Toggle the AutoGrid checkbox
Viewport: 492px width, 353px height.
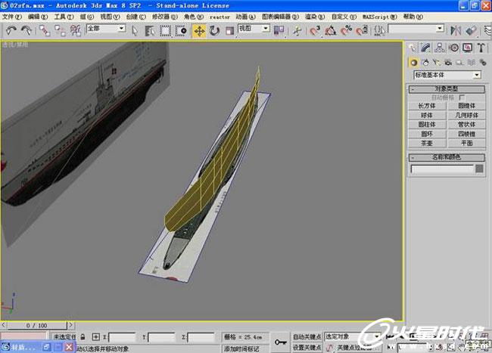pos(462,98)
